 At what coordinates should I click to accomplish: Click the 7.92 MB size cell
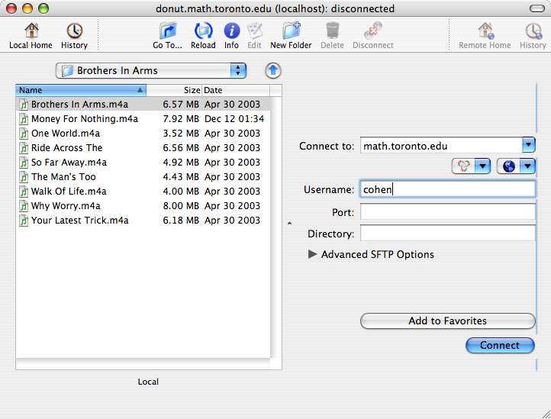coord(181,119)
